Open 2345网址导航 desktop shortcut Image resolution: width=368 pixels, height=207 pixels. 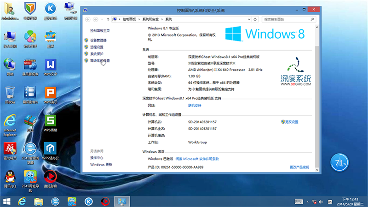[30, 181]
